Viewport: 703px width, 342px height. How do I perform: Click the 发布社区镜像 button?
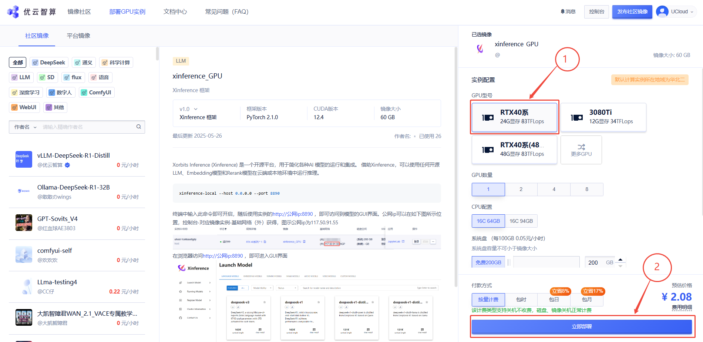click(x=632, y=12)
